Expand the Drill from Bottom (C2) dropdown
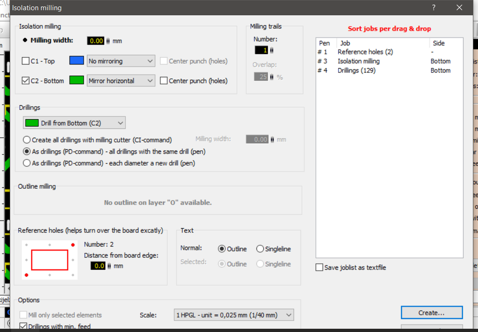The image size is (478, 332). (74, 123)
